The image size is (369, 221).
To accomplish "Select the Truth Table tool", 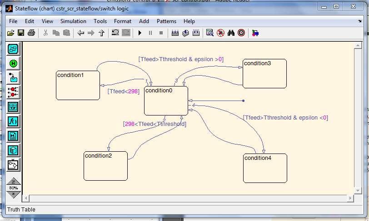I will pos(13,107).
